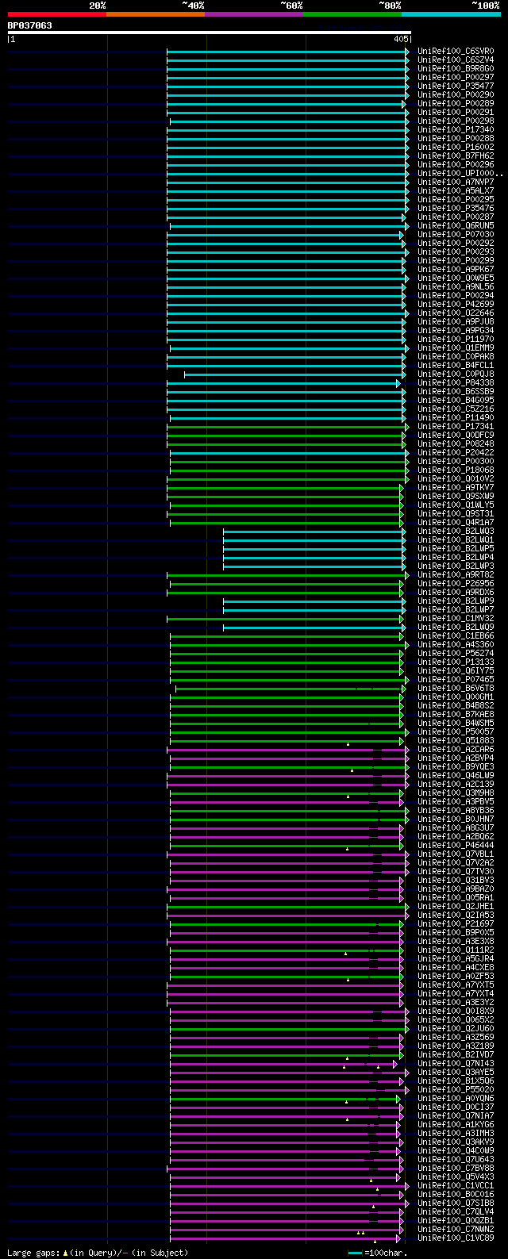Select the UniRef100_Q1EMM9 label
This screenshot has height=1259, width=508.
[x=456, y=347]
